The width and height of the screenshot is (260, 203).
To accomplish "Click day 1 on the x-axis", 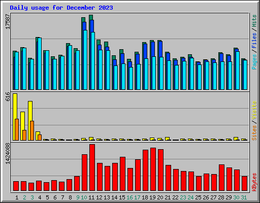I will [x=17, y=197].
